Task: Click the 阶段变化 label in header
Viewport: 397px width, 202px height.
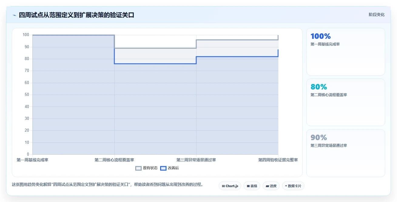Action: tap(376, 15)
